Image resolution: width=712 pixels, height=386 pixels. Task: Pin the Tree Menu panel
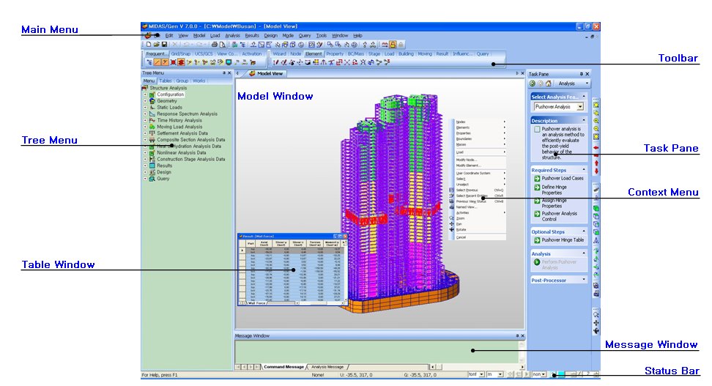point(223,73)
